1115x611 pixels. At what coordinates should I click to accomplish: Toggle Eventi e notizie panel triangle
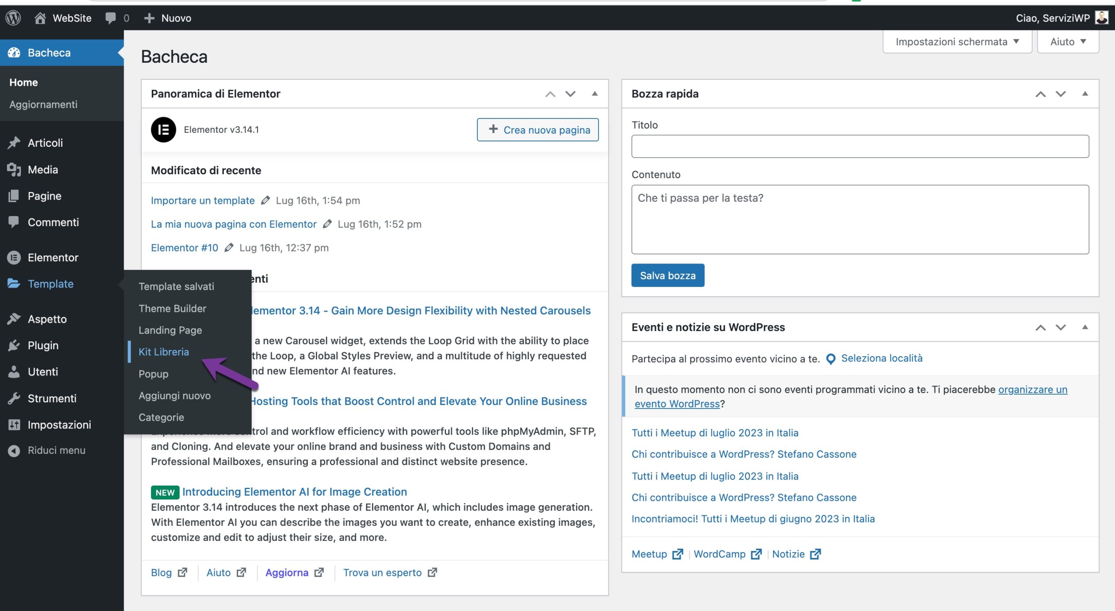point(1085,327)
